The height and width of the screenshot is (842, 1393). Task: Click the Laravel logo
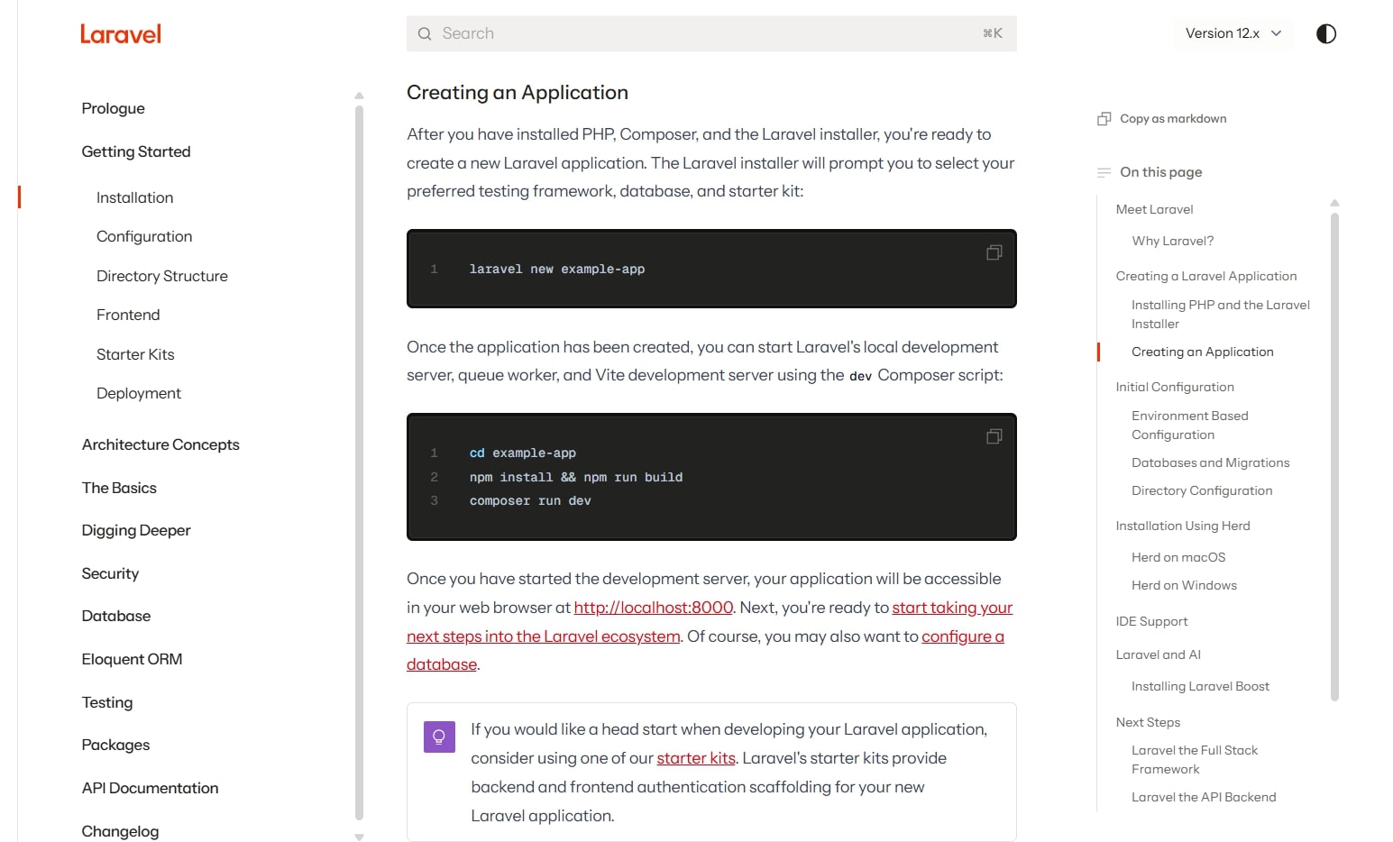121,34
